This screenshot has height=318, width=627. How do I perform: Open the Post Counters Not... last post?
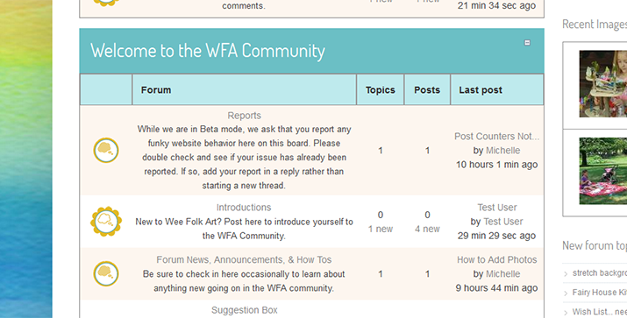coord(496,137)
